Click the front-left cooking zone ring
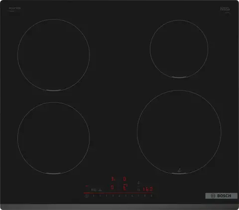The image size is (239, 210). pyautogui.click(x=54, y=138)
